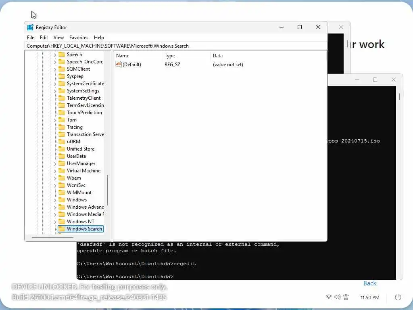Viewport: 413px width, 310px height.
Task: Expand the Windows Media key
Action: click(55, 215)
